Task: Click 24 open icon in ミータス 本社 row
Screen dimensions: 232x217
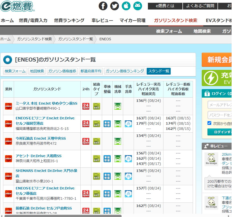Action: (86, 106)
